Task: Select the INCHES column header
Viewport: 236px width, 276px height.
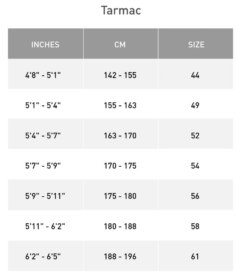Action: point(45,45)
